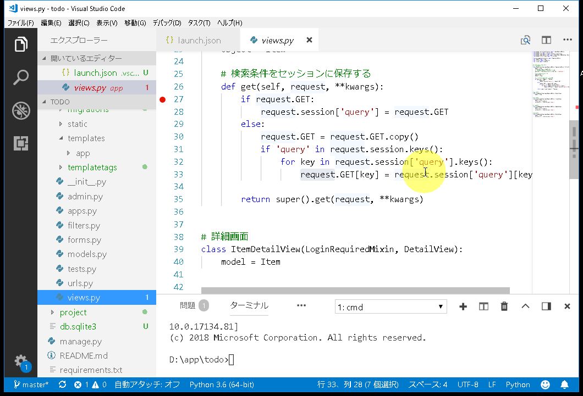Open the Manage gear settings icon
583x396 pixels.
[21, 361]
